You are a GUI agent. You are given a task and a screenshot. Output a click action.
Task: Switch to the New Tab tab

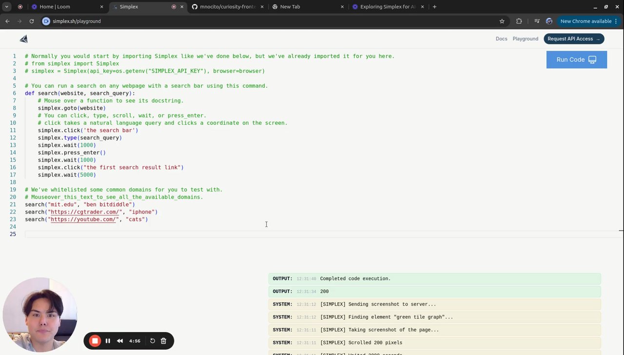click(308, 7)
